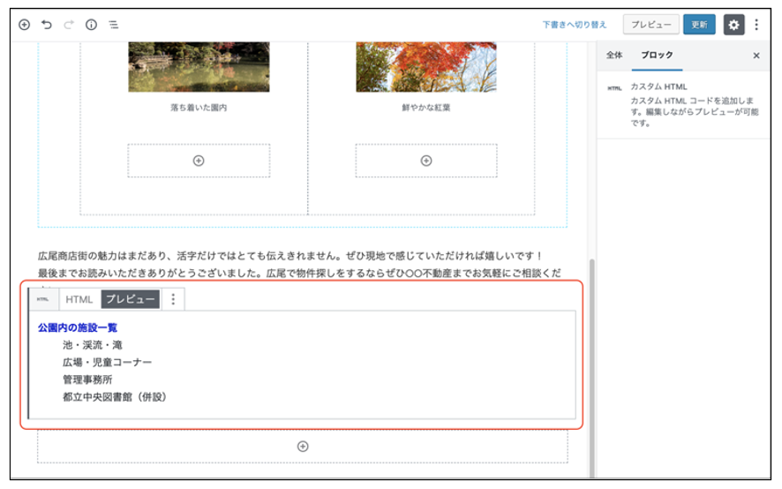Toggle the settings gear sidebar
This screenshot has height=489, width=782.
tap(733, 25)
